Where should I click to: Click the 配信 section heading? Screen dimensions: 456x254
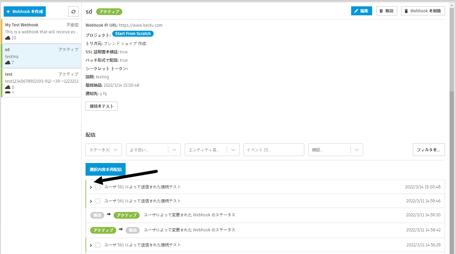tap(91, 135)
